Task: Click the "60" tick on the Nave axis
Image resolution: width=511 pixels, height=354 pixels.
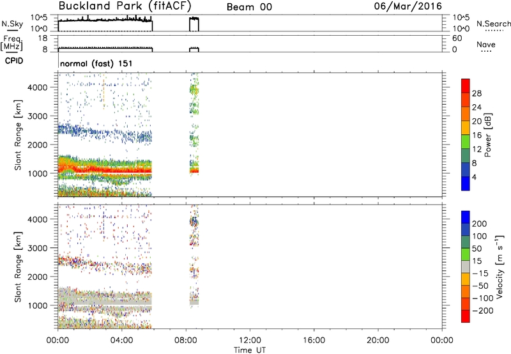Action: click(457, 38)
